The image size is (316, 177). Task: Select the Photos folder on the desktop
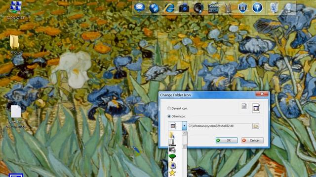pos(15,45)
